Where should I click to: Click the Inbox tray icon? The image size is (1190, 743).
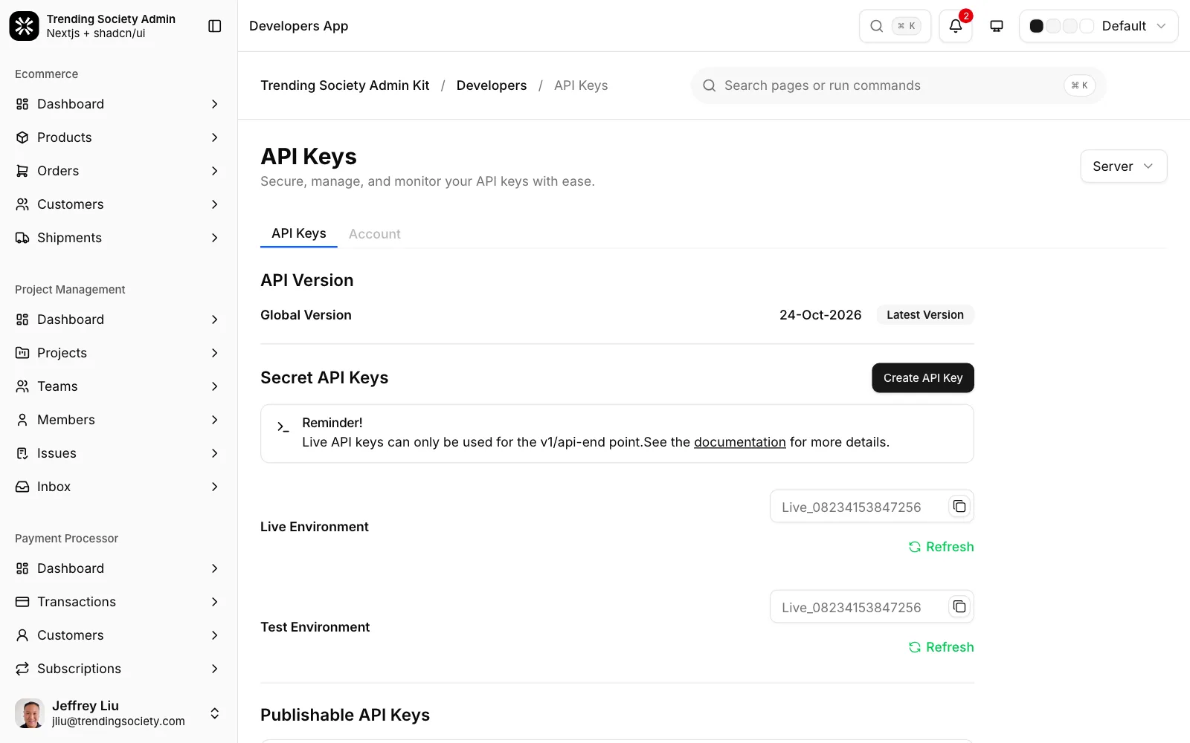point(22,487)
